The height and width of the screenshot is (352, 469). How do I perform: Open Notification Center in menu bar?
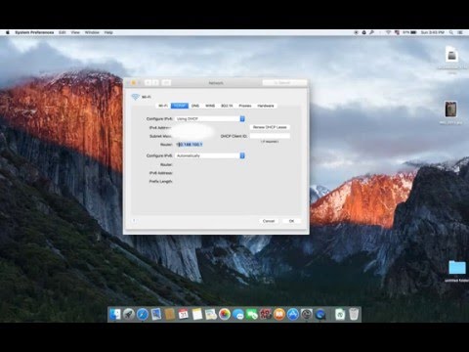tap(460, 32)
